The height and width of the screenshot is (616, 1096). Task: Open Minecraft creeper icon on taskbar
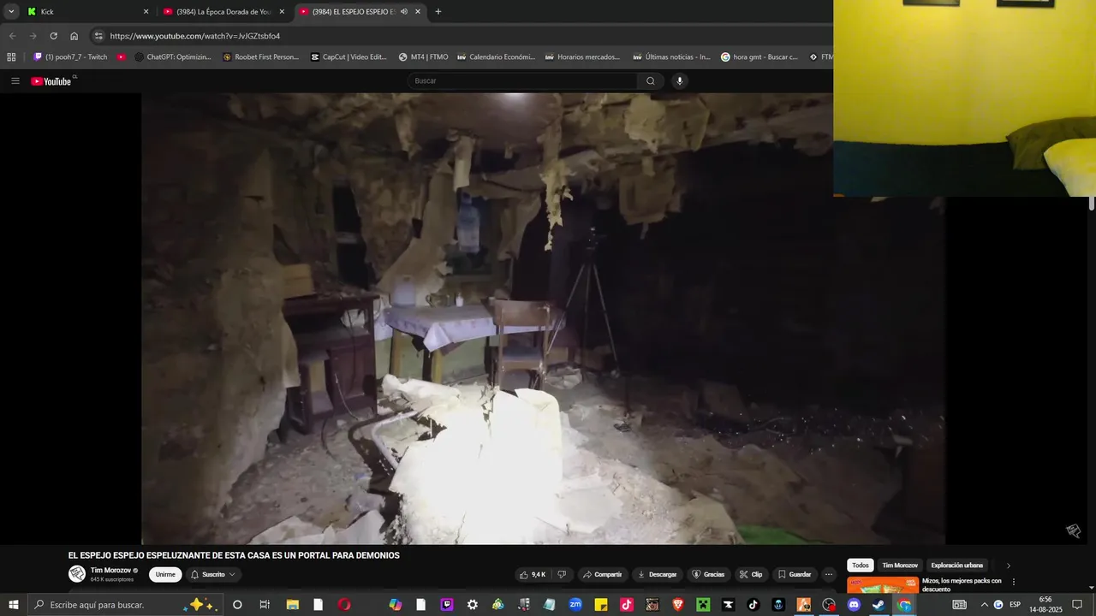click(703, 605)
